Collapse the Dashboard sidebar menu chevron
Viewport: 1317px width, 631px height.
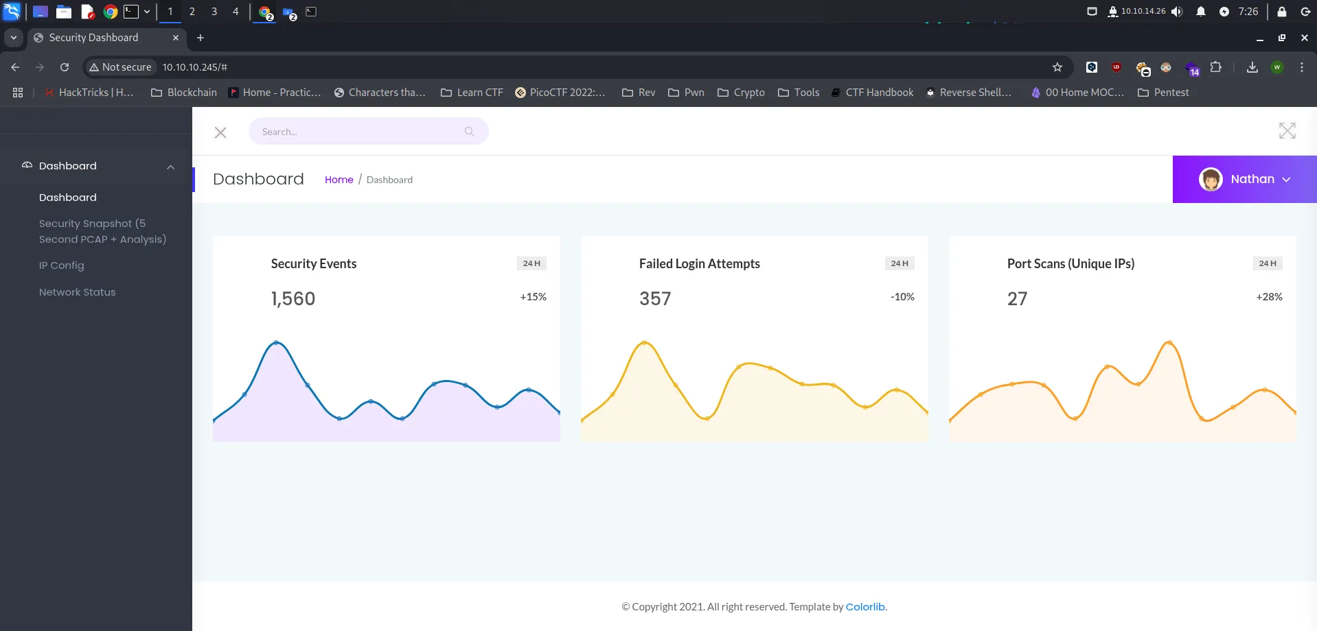point(170,167)
